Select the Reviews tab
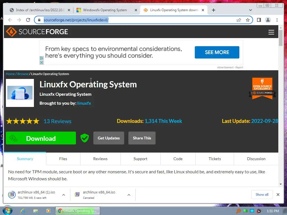The width and height of the screenshot is (287, 215). [x=100, y=159]
